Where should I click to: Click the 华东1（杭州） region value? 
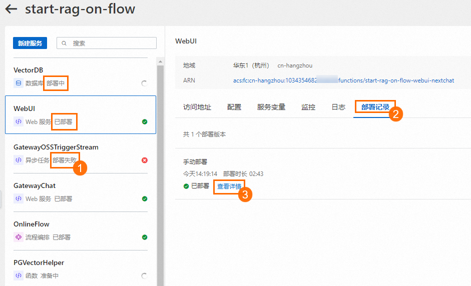pos(251,65)
